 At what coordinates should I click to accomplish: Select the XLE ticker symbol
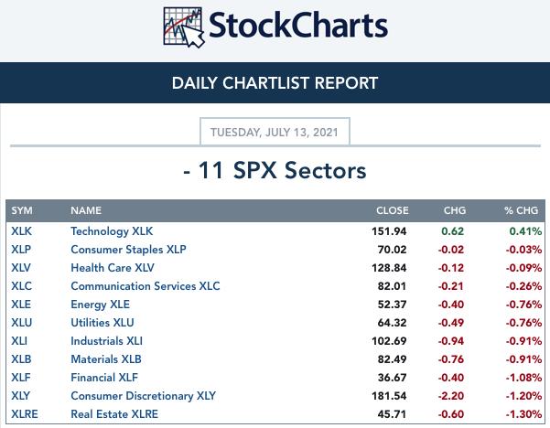(21, 305)
